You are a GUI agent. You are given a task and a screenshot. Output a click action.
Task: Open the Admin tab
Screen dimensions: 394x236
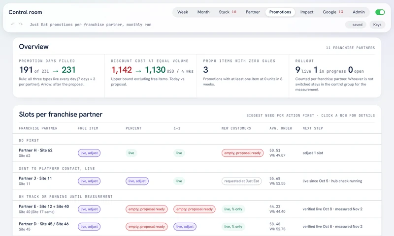[x=359, y=12]
